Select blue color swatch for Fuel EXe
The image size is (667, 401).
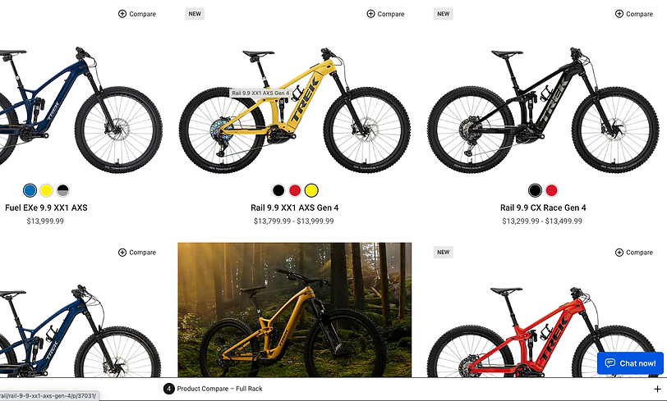tap(30, 190)
